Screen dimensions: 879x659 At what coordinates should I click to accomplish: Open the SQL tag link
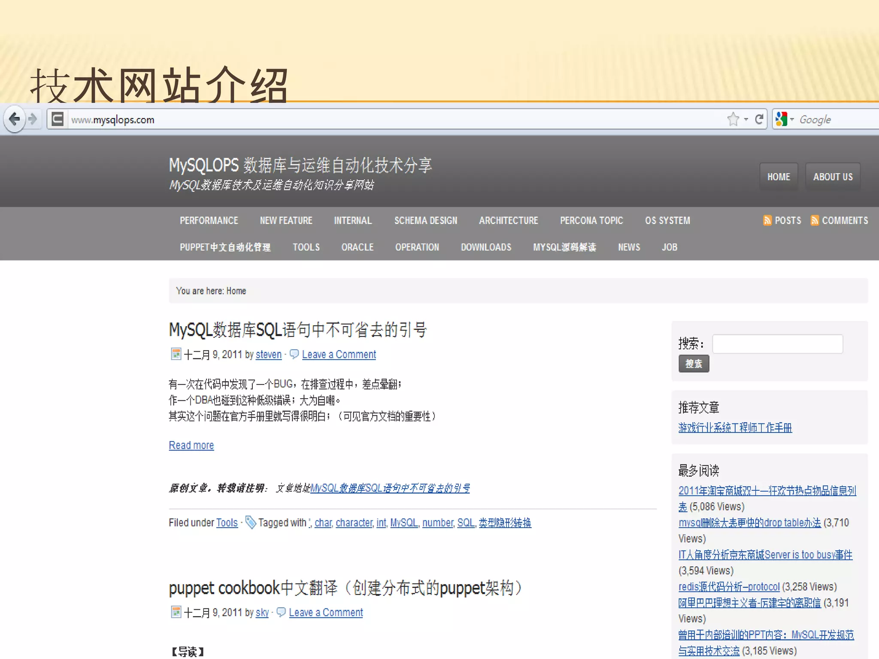(466, 523)
